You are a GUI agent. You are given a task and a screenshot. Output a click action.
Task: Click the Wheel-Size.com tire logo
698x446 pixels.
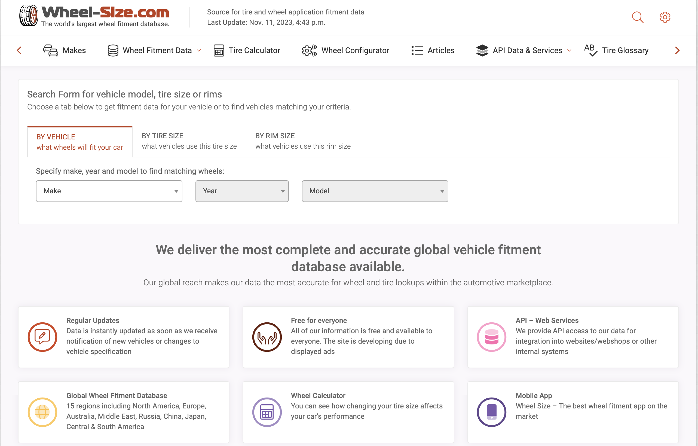(28, 16)
